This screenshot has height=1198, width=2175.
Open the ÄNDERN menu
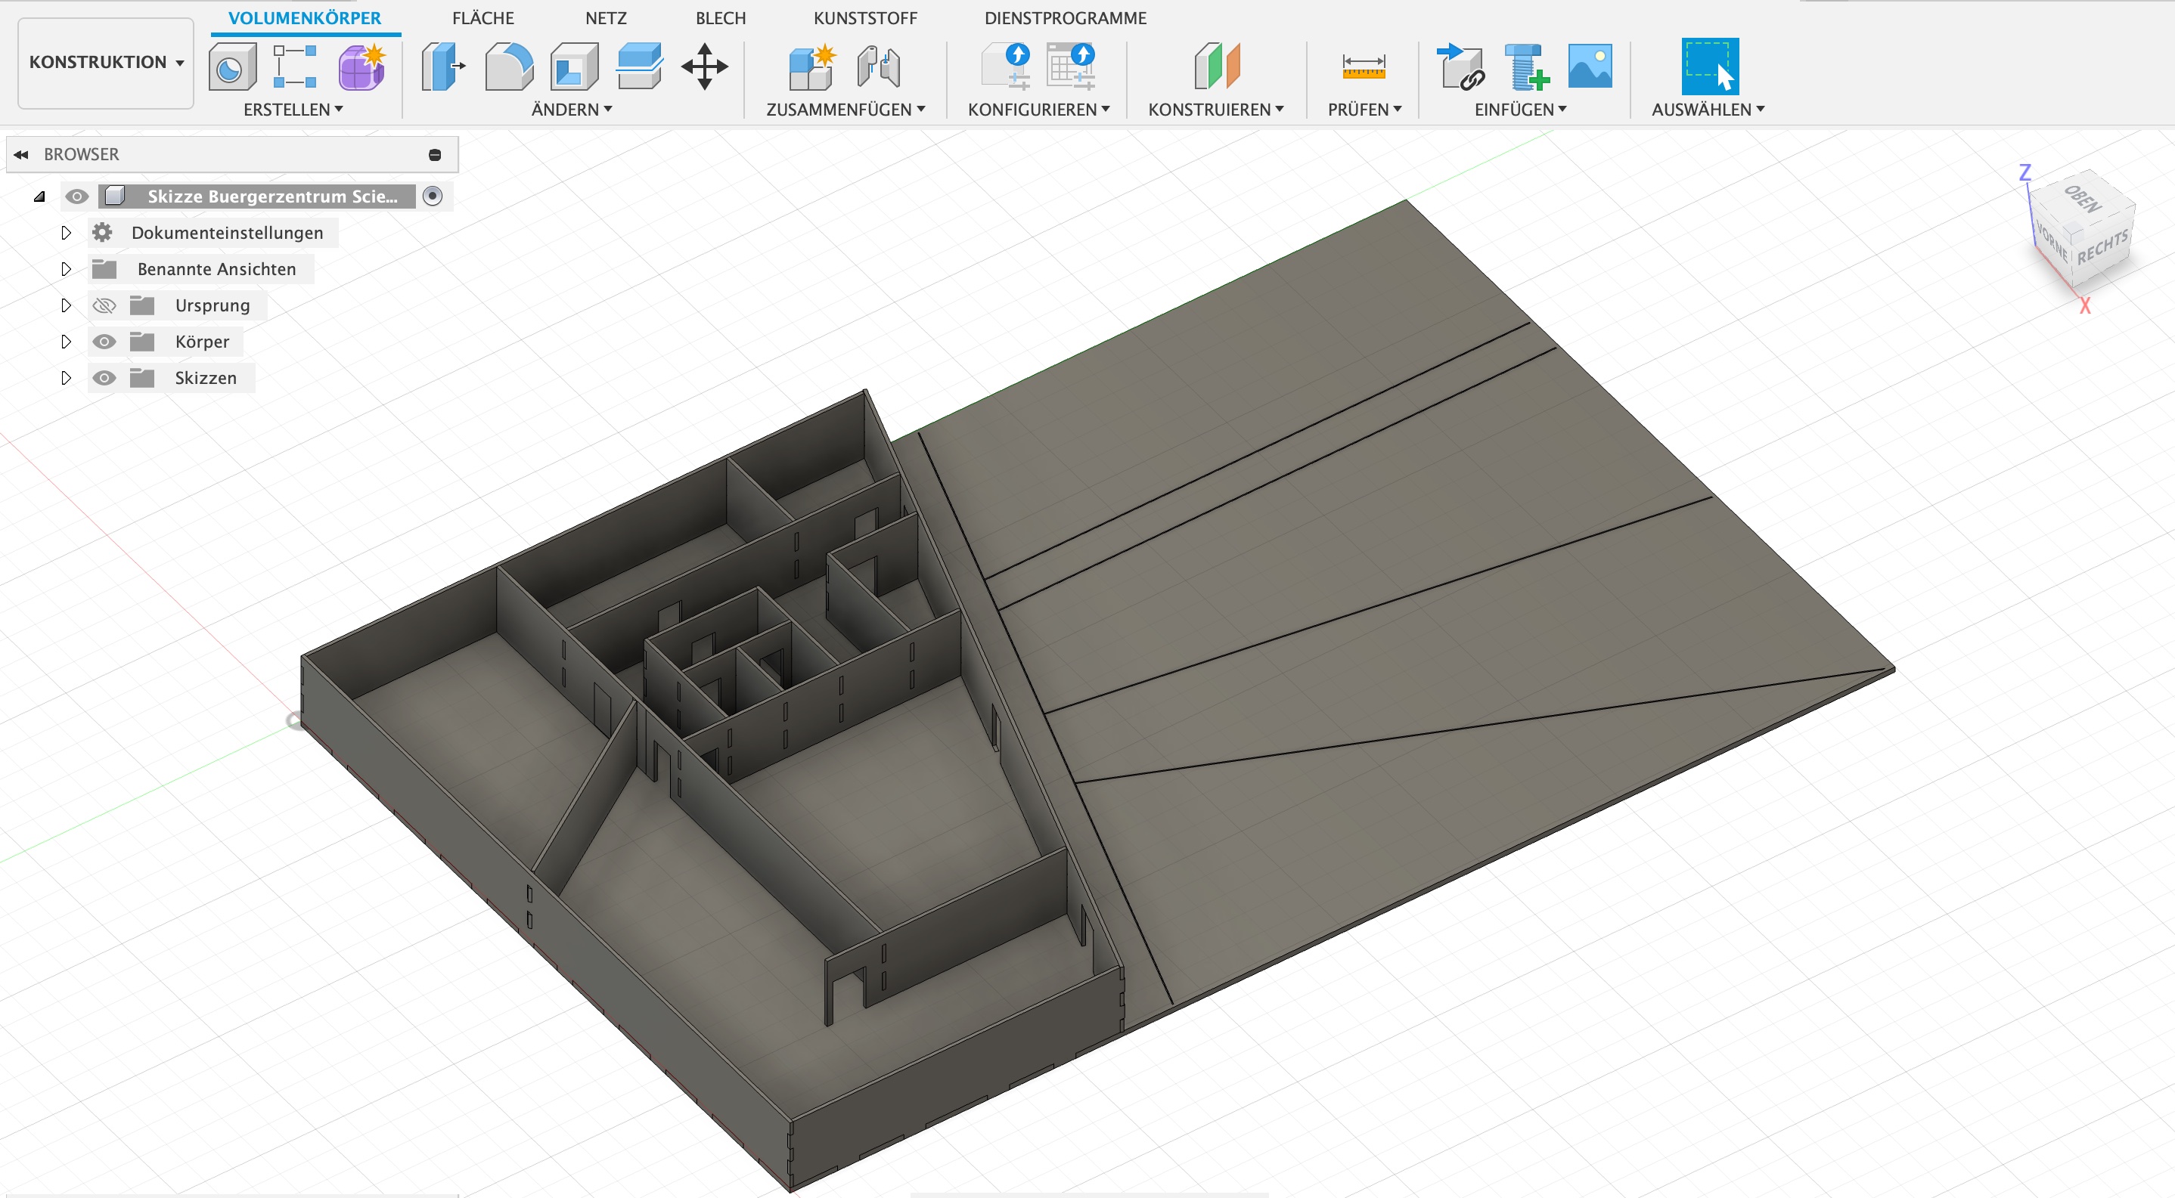(572, 110)
